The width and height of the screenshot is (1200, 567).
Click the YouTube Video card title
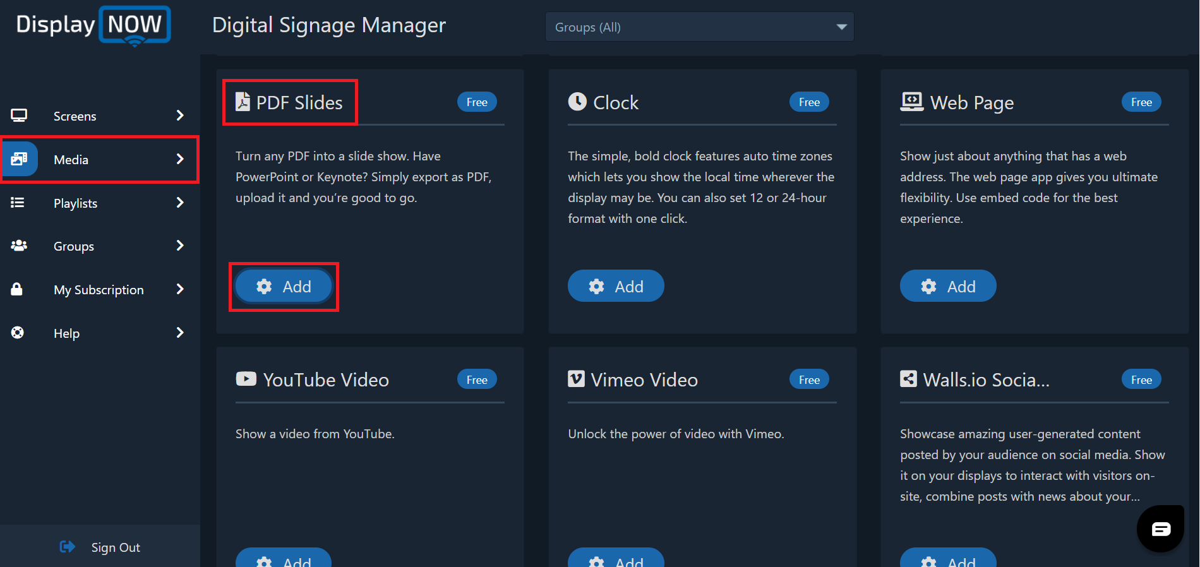(326, 379)
